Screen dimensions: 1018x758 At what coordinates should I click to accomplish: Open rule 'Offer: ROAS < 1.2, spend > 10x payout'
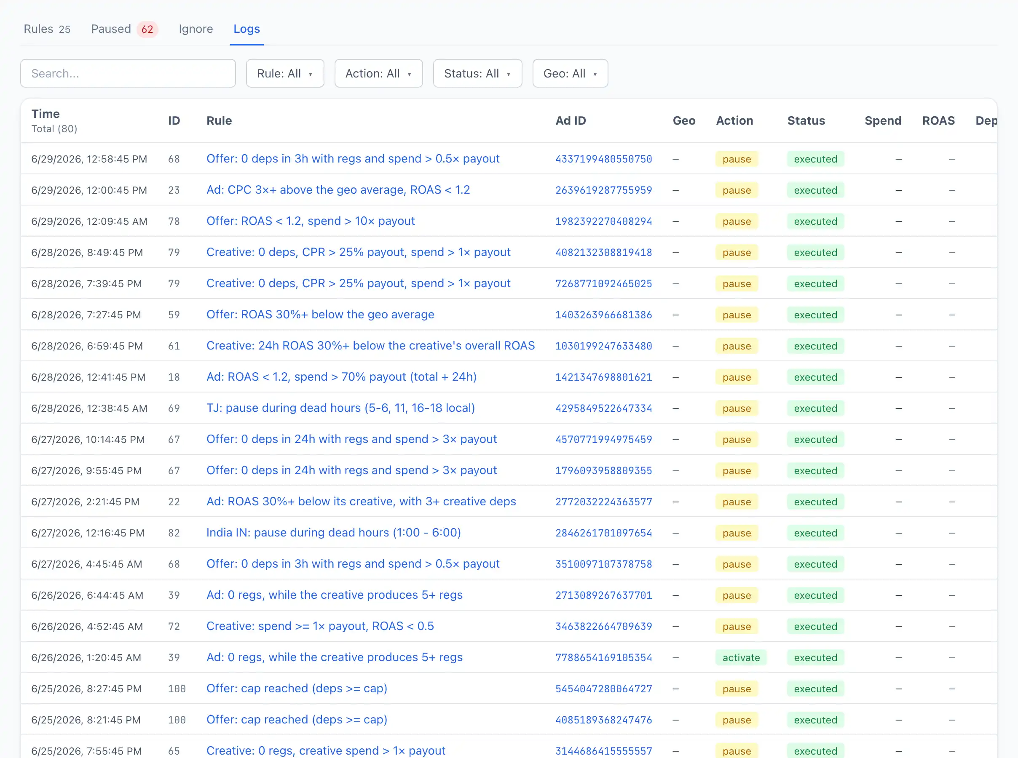point(310,221)
